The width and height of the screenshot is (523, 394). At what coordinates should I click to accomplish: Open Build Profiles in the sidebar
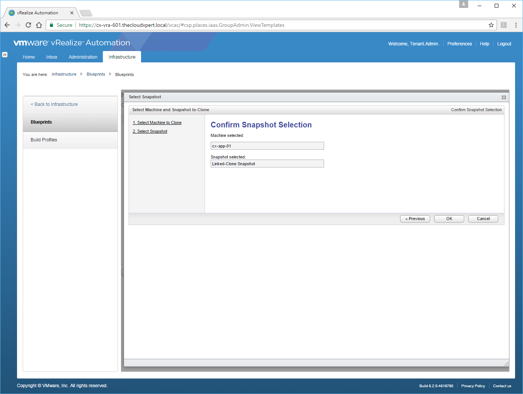(44, 140)
